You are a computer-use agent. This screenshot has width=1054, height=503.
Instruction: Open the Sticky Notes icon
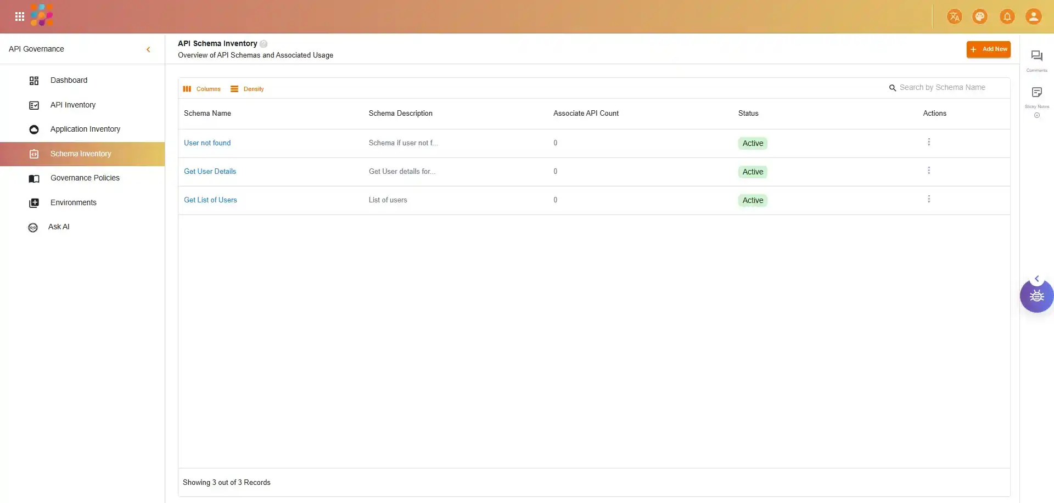pyautogui.click(x=1036, y=92)
